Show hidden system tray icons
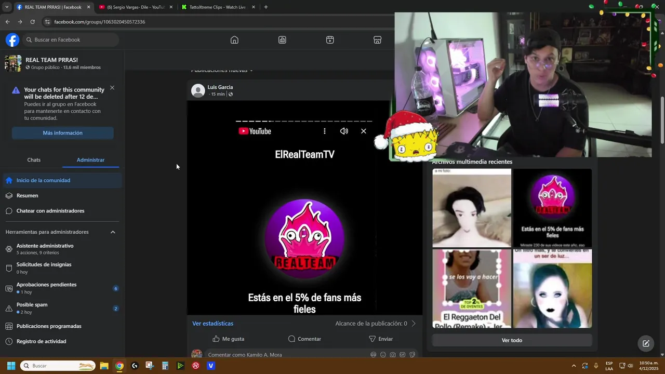This screenshot has width=665, height=374. 574,366
